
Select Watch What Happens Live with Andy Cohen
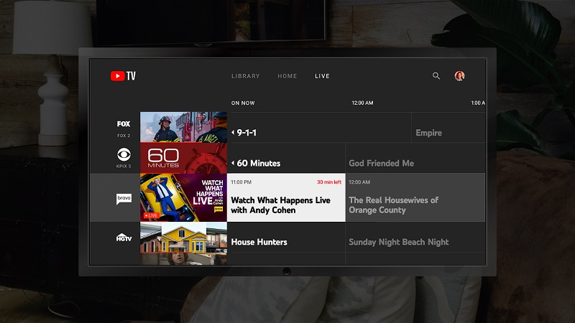point(286,198)
